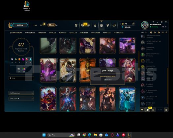Open client settings gear icon
The width and height of the screenshot is (173, 138).
162,22
